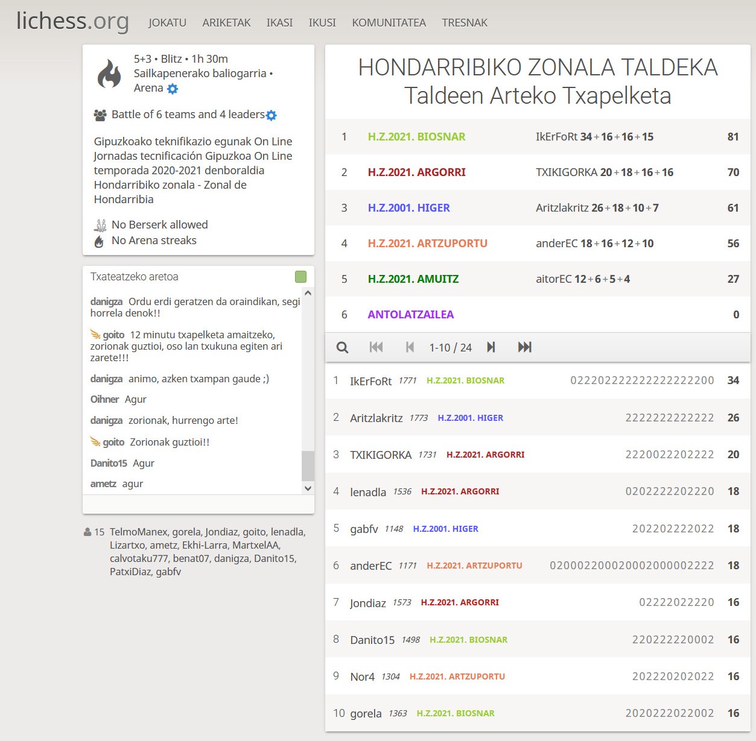Open team battle settings gear icon
Viewport: 756px width, 741px height.
(x=272, y=115)
